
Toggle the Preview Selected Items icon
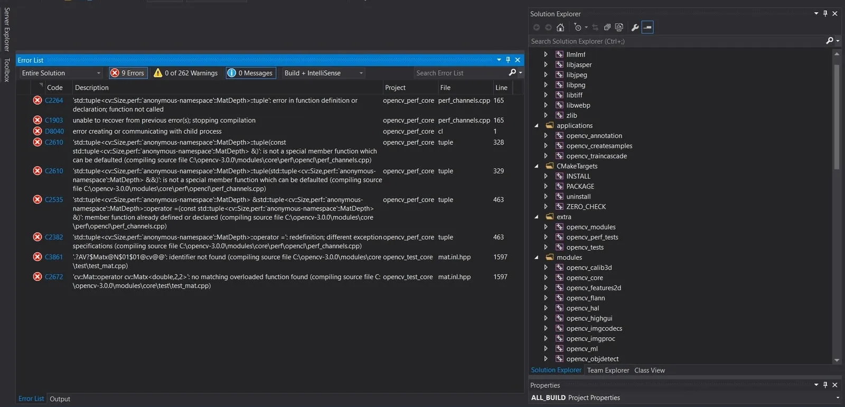coord(647,27)
